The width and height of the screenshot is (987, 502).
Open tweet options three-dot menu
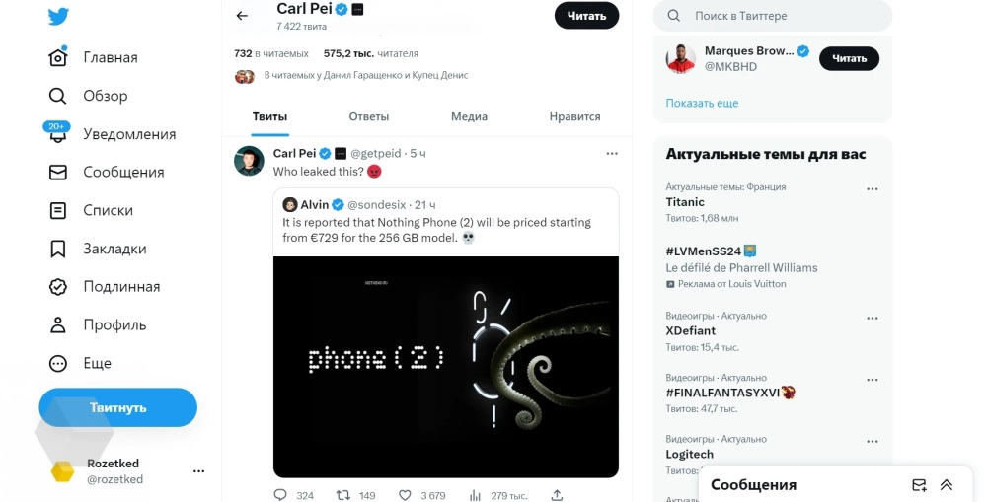pos(612,153)
